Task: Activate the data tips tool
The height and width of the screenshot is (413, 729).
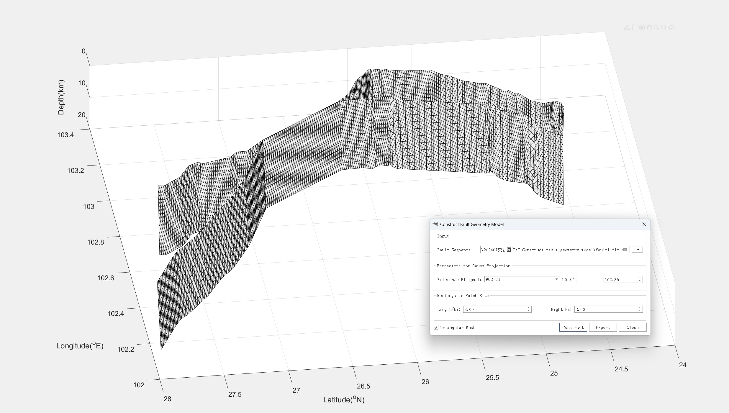Action: click(x=635, y=27)
